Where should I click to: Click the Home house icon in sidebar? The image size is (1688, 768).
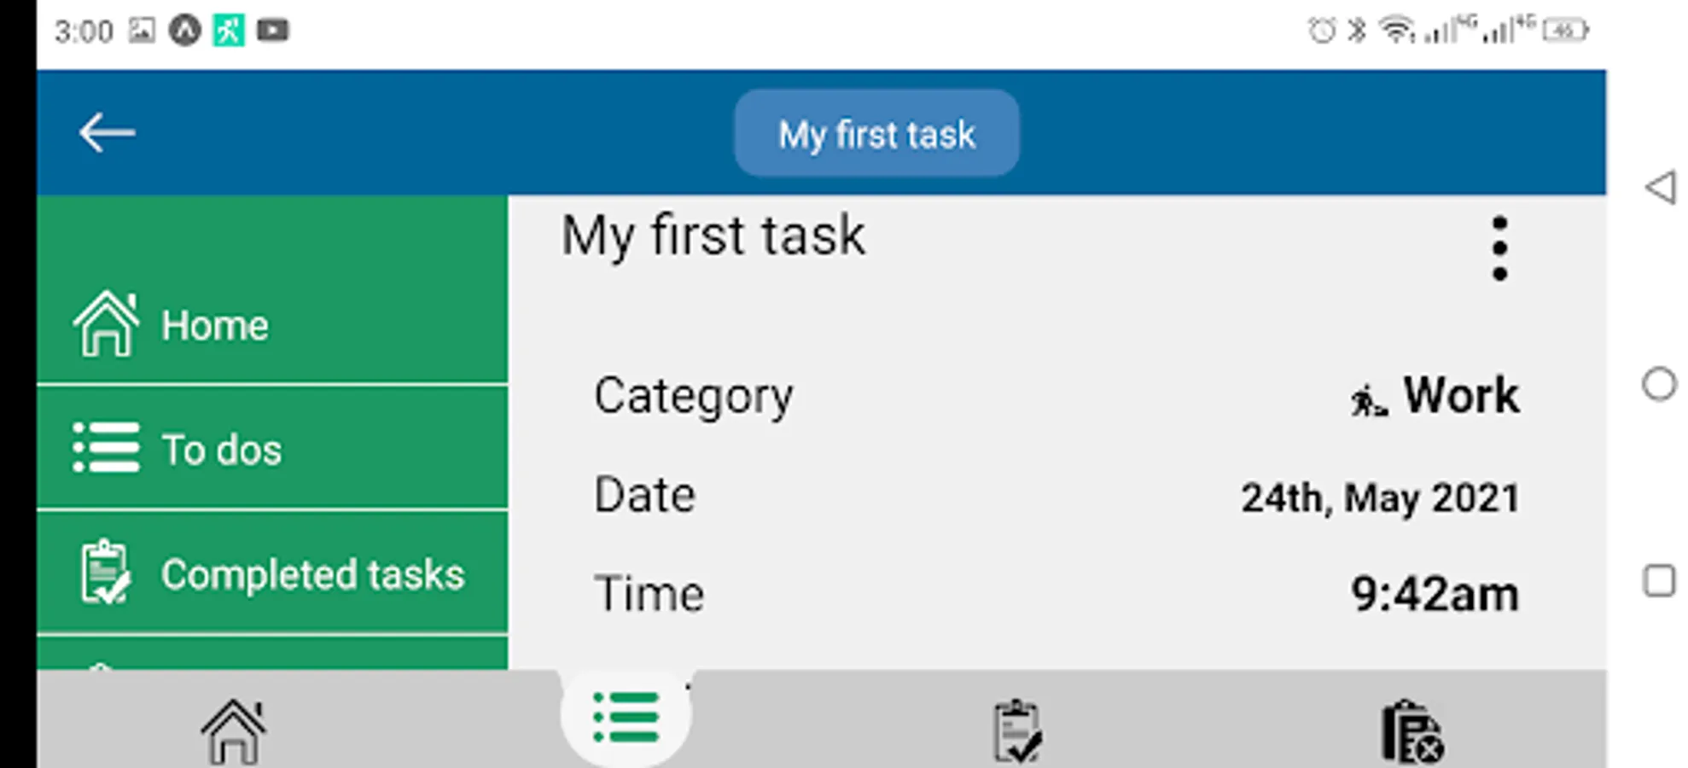(105, 324)
